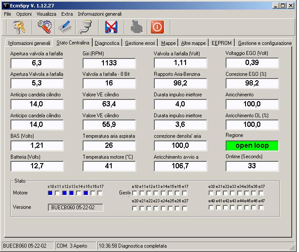The height and width of the screenshot is (252, 299).
Task: Click the Giri (RPM) value field
Action: point(109,63)
